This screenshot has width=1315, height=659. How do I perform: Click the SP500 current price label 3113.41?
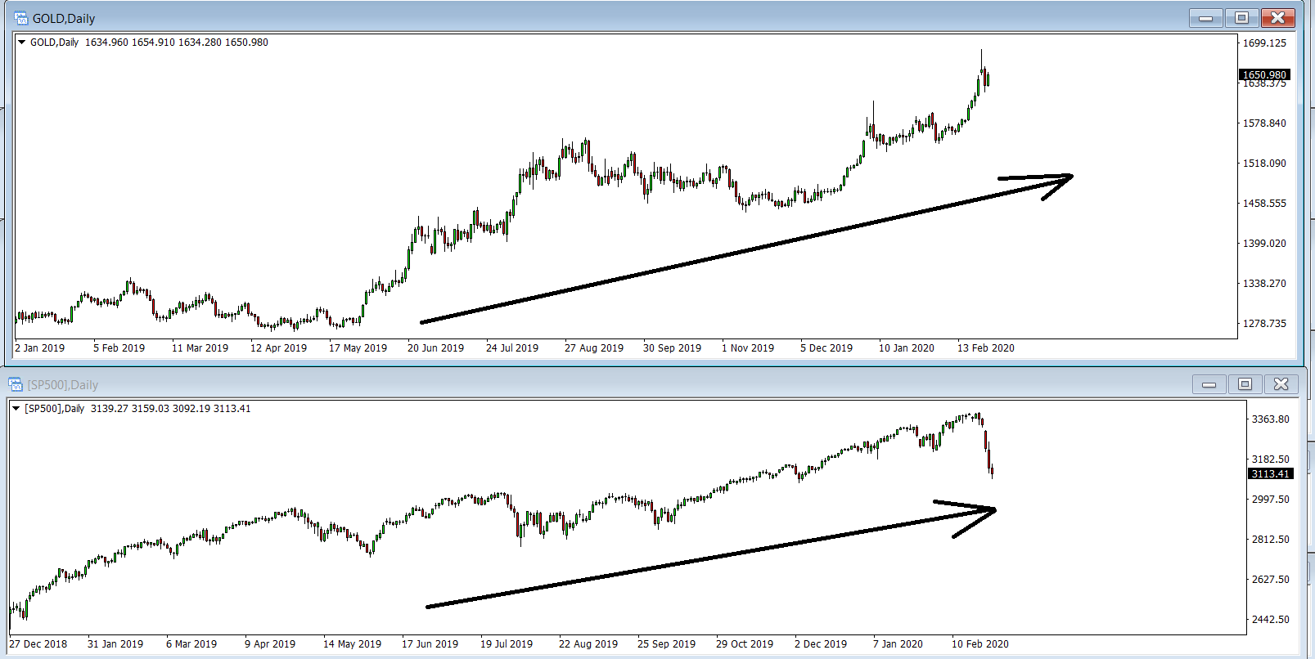(x=1270, y=473)
